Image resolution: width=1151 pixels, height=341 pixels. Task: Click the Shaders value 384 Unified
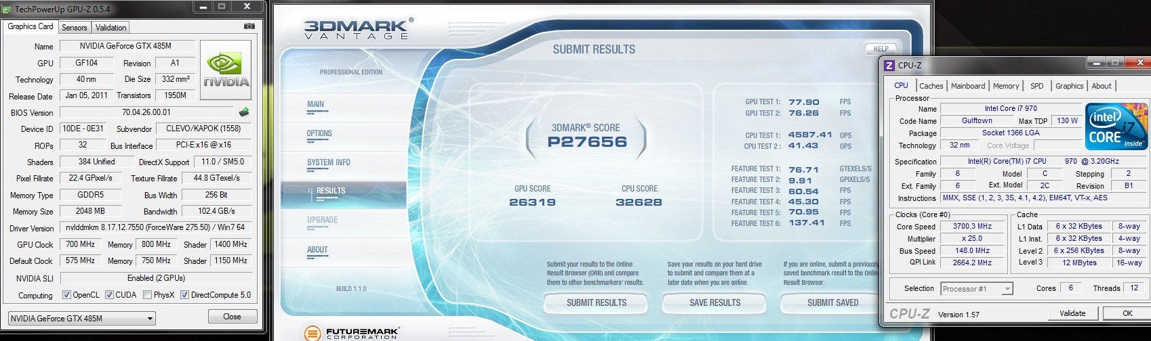point(97,162)
